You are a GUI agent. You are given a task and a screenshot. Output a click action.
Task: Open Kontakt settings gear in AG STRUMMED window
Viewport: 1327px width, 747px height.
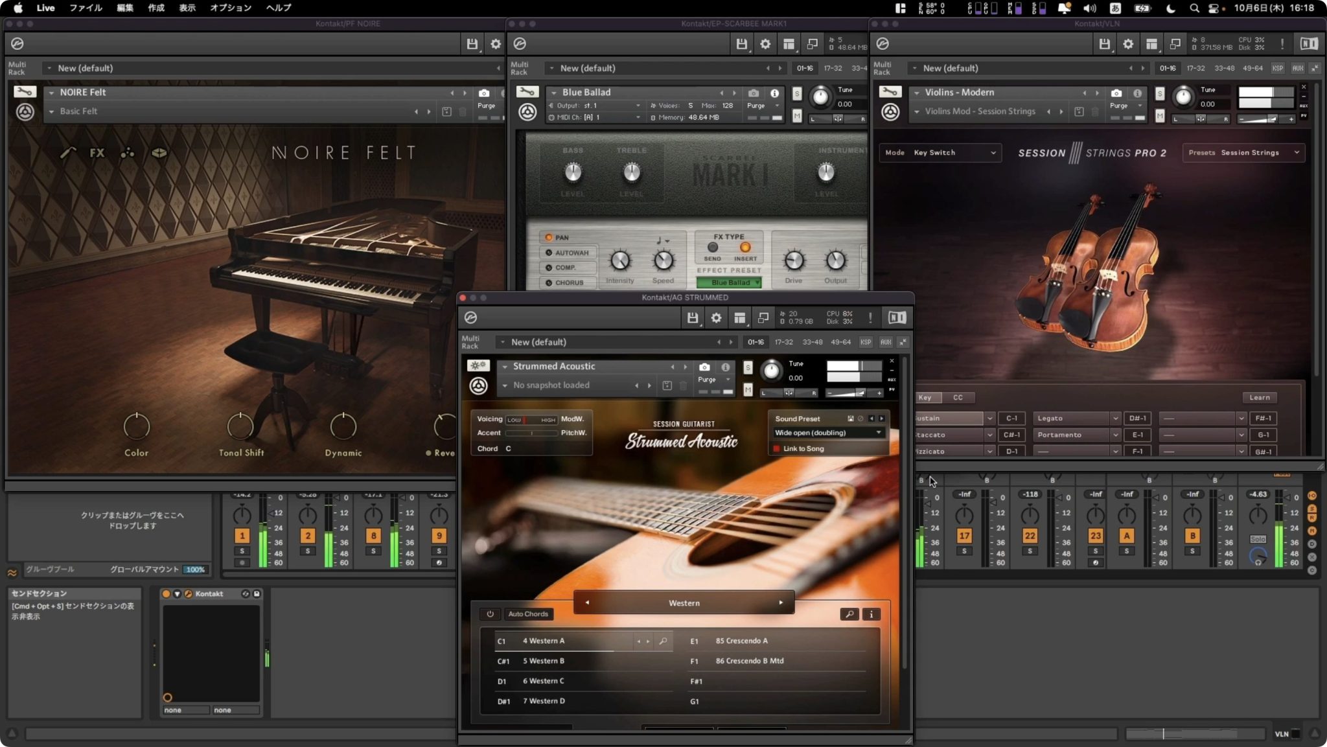pos(716,317)
